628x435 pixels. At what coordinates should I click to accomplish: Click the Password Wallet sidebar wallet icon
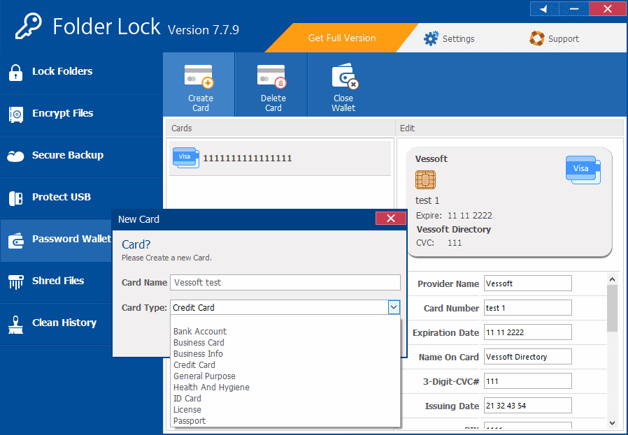point(16,241)
